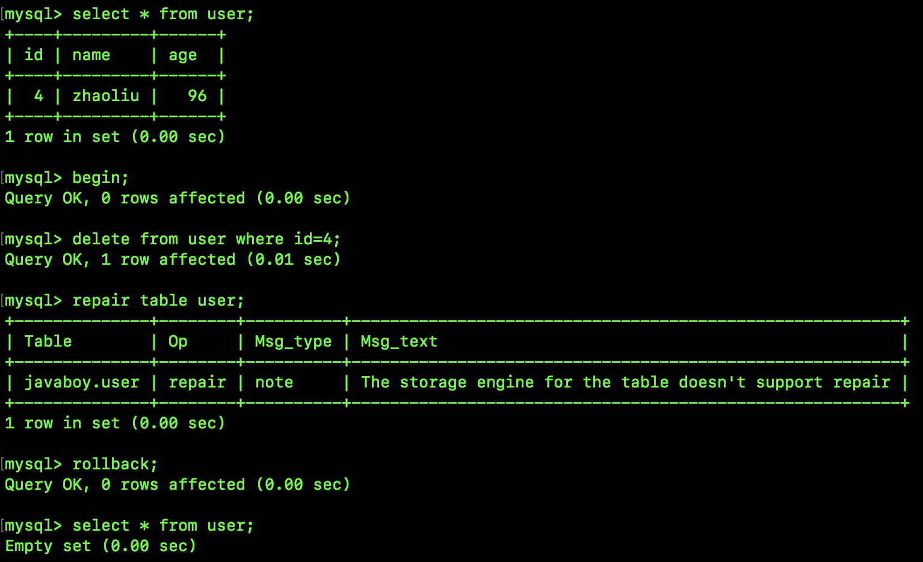Click the 'repair' cell under Op column
The height and width of the screenshot is (562, 923).
[197, 383]
